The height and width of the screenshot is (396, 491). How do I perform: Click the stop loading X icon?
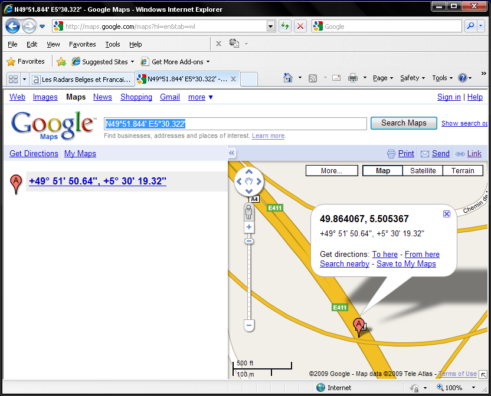[x=300, y=26]
